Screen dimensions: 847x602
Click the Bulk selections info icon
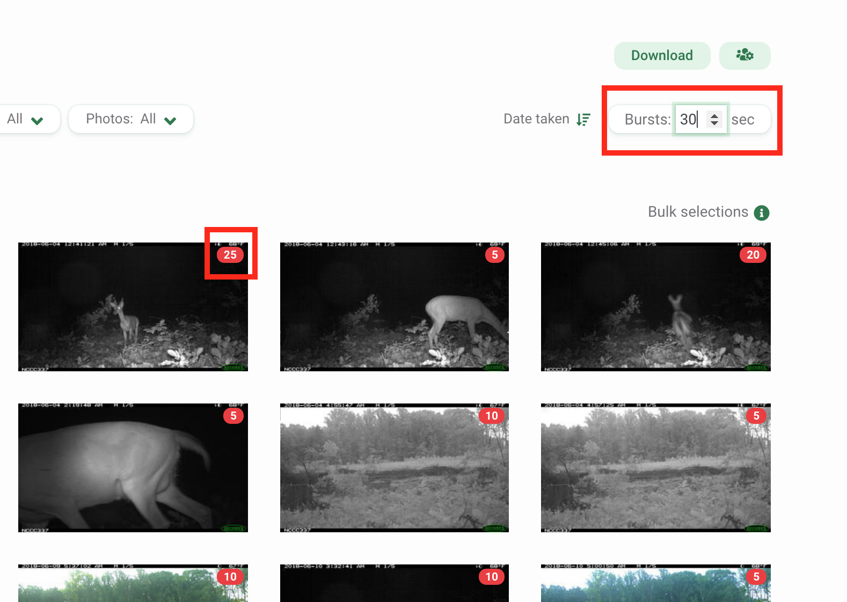pyautogui.click(x=762, y=213)
